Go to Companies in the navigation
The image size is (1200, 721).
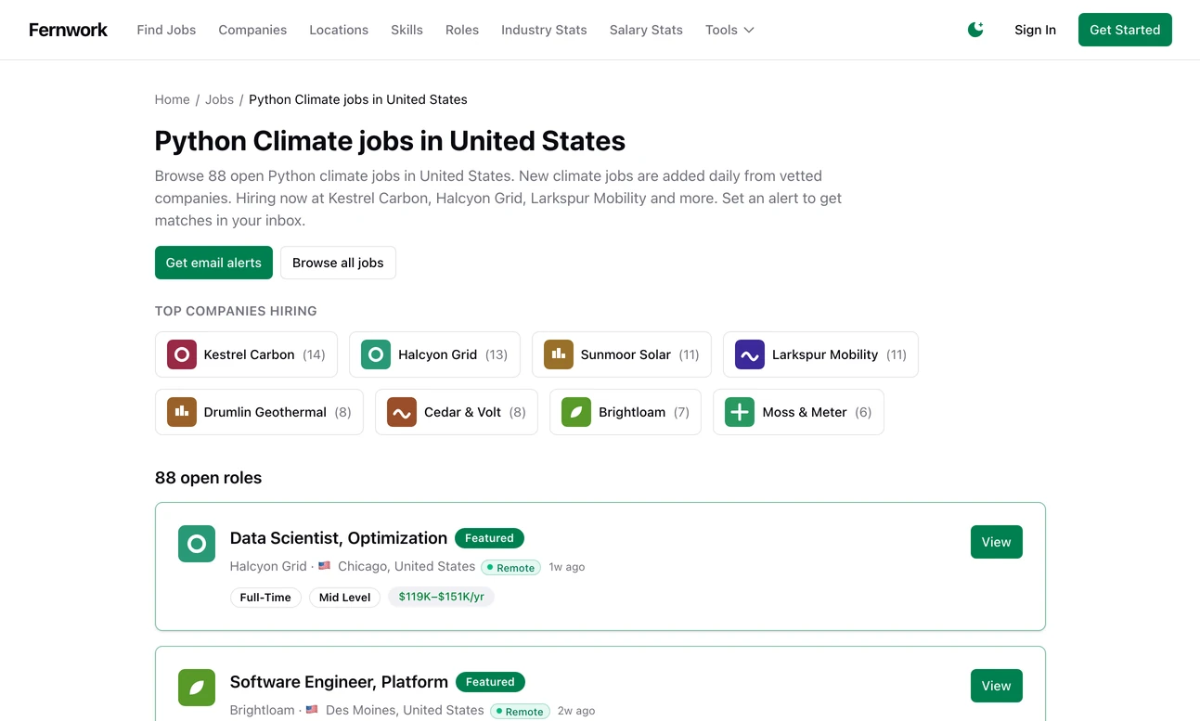[252, 30]
